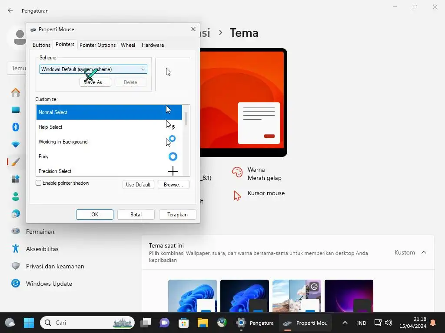This screenshot has height=333, width=445.
Task: Open Windows Update settings category
Action: coord(49,284)
